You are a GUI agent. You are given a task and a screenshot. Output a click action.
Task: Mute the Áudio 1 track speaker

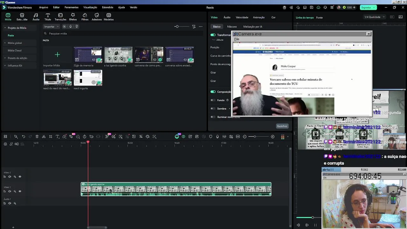click(10, 204)
